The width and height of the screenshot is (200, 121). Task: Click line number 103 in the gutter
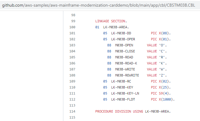pos(72,45)
